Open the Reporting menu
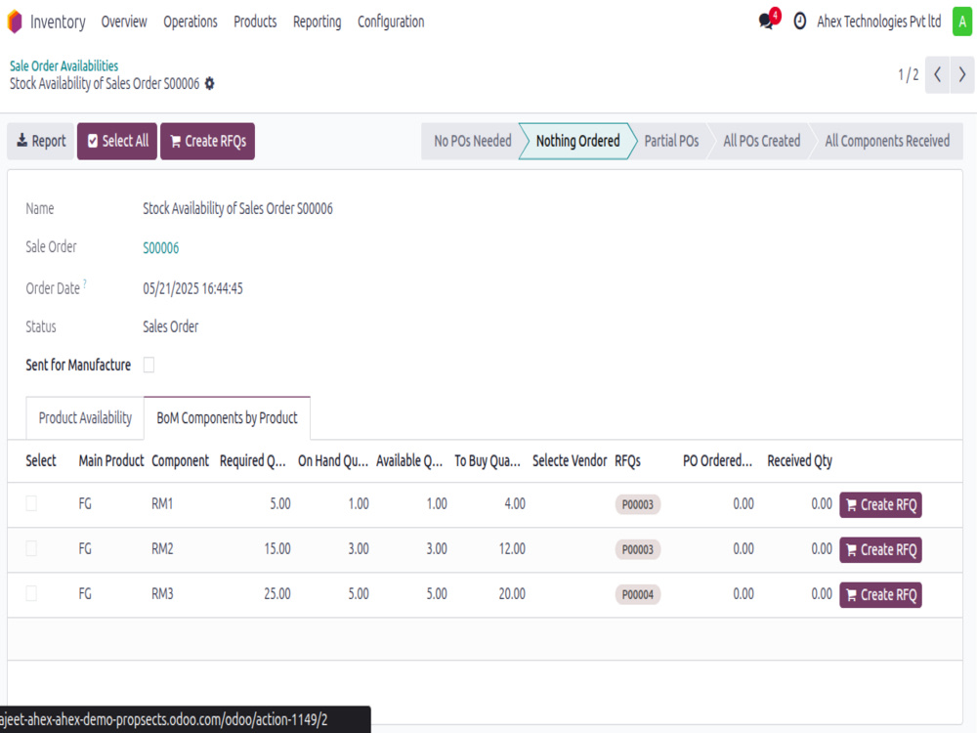This screenshot has height=733, width=977. tap(318, 22)
